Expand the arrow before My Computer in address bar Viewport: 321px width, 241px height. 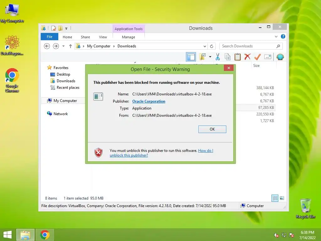click(83, 46)
